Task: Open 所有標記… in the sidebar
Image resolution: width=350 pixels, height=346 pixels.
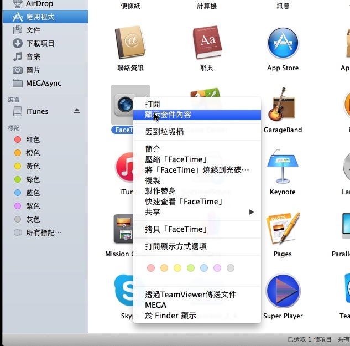Action: (x=45, y=233)
